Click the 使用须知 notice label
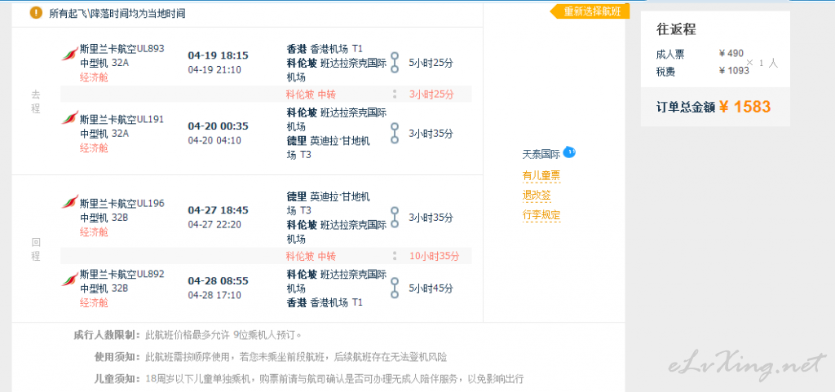The image size is (835, 392). (x=117, y=357)
